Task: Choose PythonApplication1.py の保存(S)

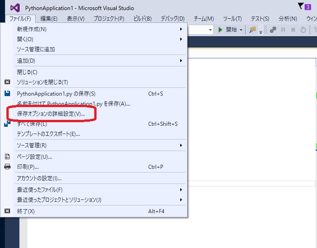Action: 101,94
